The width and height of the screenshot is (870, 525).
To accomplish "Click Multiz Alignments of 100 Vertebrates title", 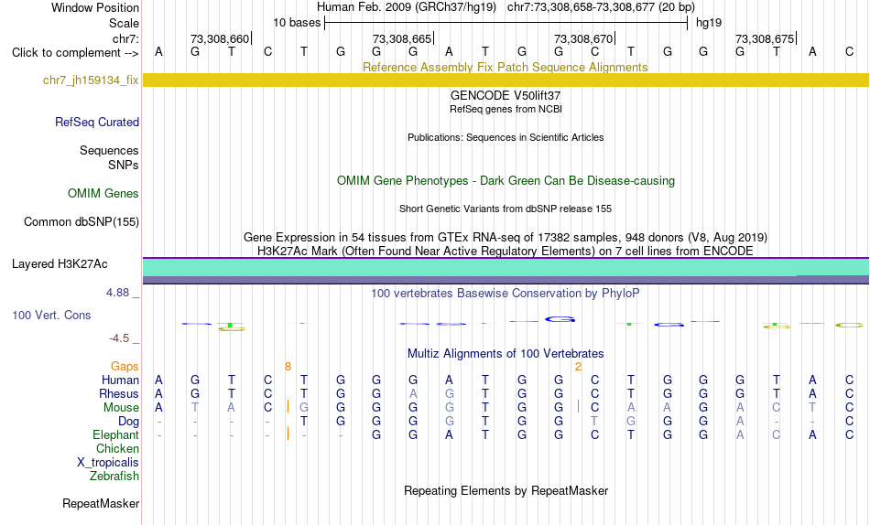I will click(x=506, y=354).
